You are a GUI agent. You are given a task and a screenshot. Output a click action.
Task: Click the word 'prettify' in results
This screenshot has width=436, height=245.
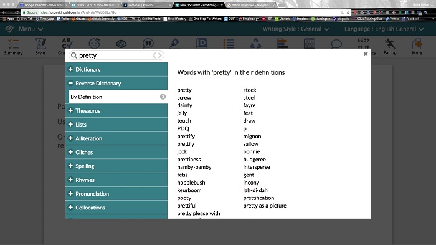[186, 136]
